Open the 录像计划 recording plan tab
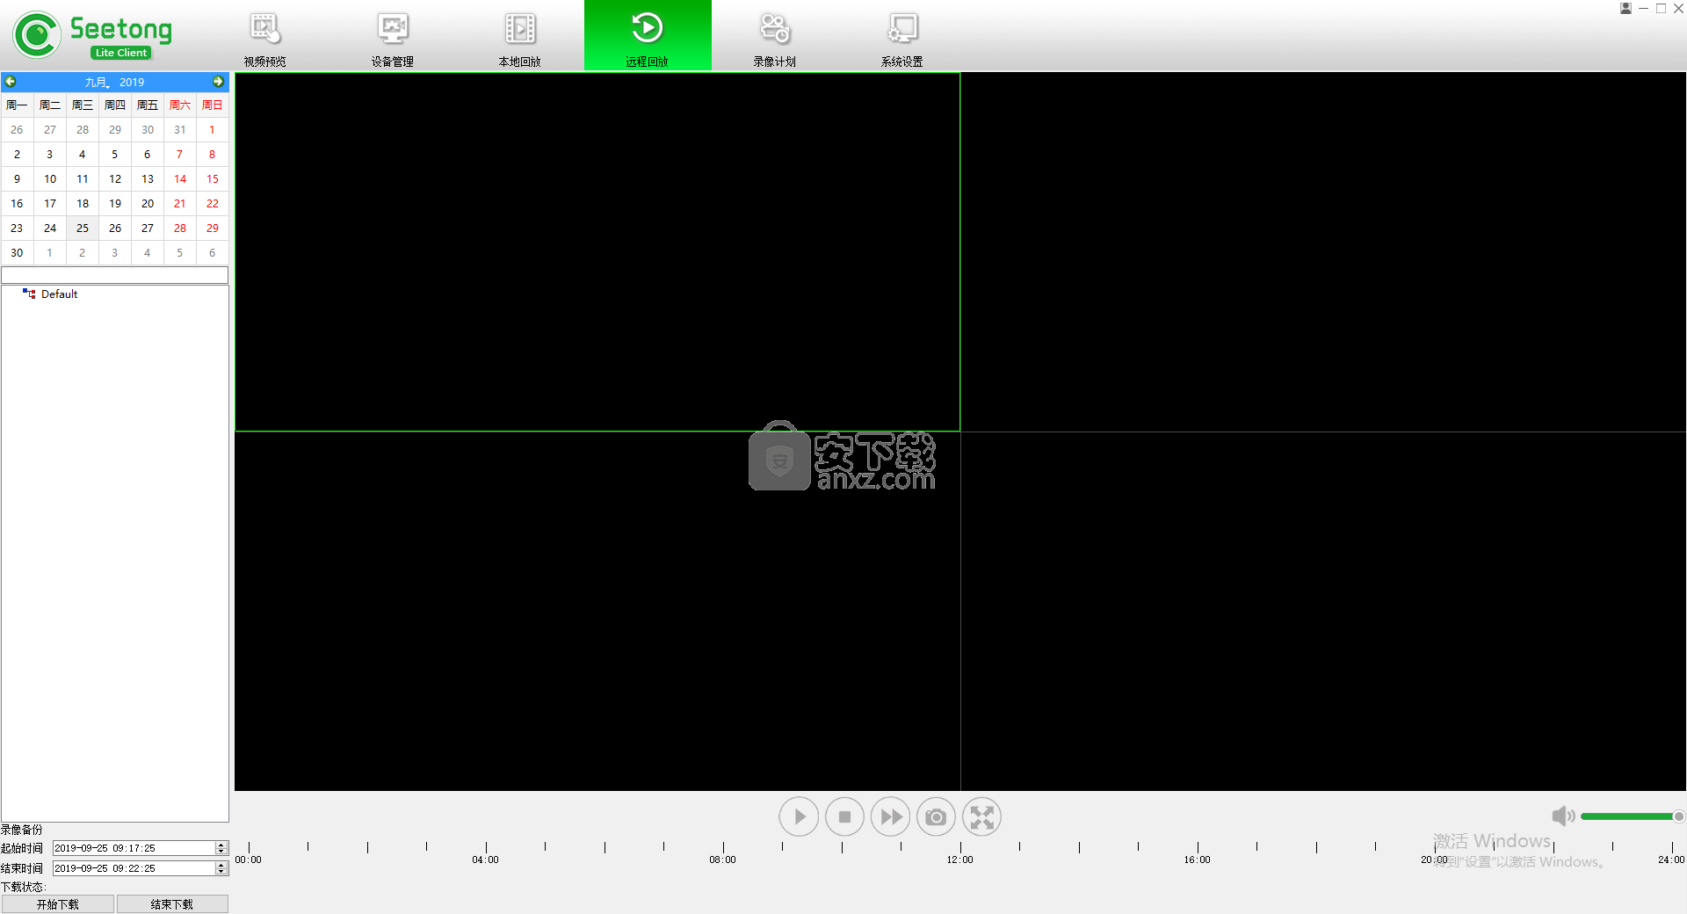Viewport: 1687px width, 914px height. click(x=775, y=37)
